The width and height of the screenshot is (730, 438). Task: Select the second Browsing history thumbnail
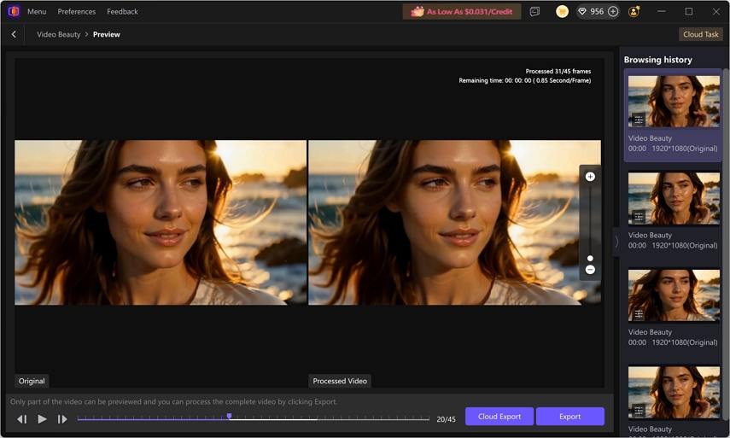674,198
